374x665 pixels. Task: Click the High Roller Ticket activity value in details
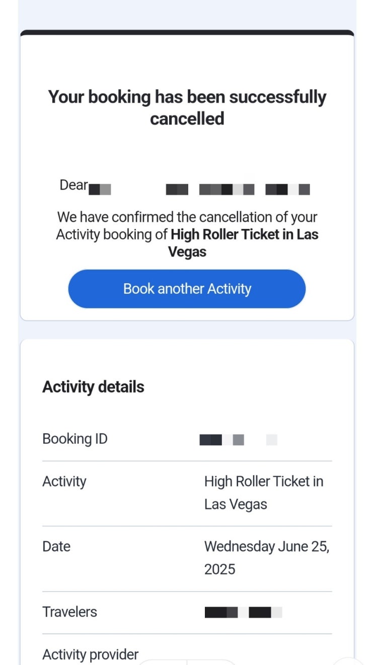[x=263, y=492]
